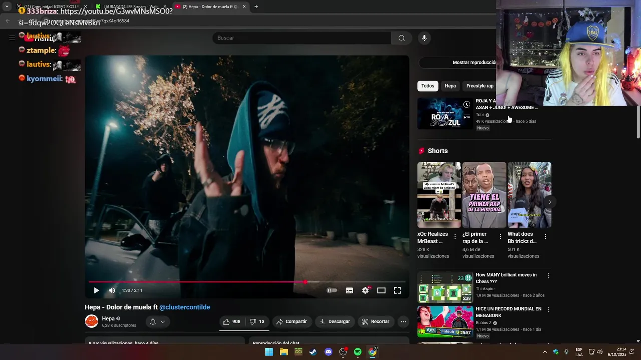Select the Freestyle rap filter chip
Image resolution: width=641 pixels, height=360 pixels.
[x=480, y=86]
